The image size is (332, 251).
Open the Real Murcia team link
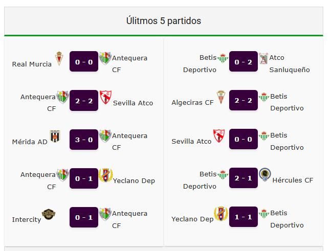point(32,64)
